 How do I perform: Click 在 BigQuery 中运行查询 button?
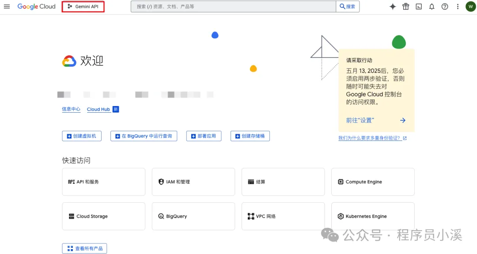pos(144,136)
